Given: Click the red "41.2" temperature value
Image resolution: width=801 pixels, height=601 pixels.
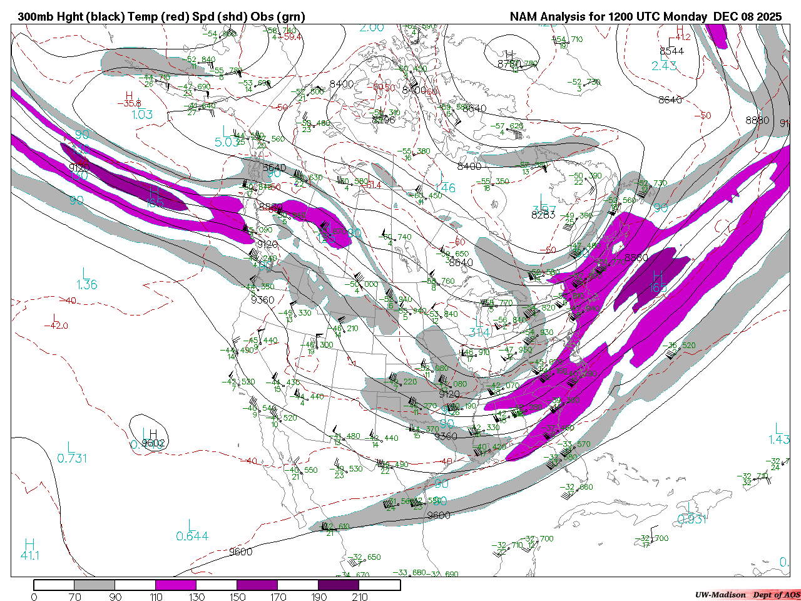Looking at the screenshot, I should coord(681,38).
